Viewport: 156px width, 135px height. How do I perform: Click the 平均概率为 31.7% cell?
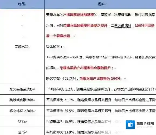[x=100, y=100]
